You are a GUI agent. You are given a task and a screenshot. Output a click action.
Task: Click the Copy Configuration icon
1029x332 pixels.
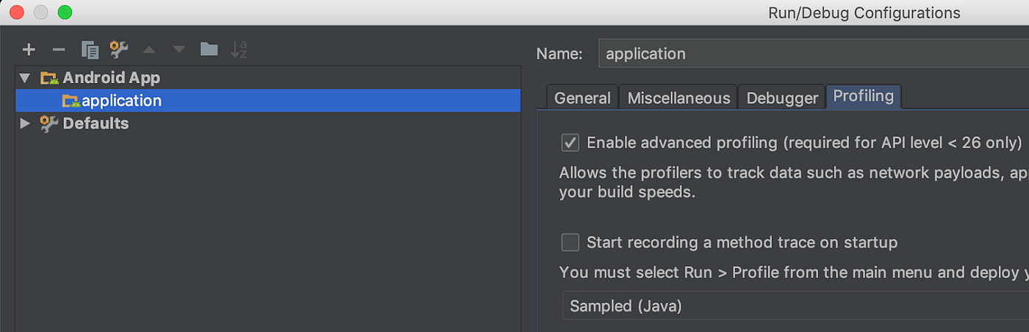90,50
